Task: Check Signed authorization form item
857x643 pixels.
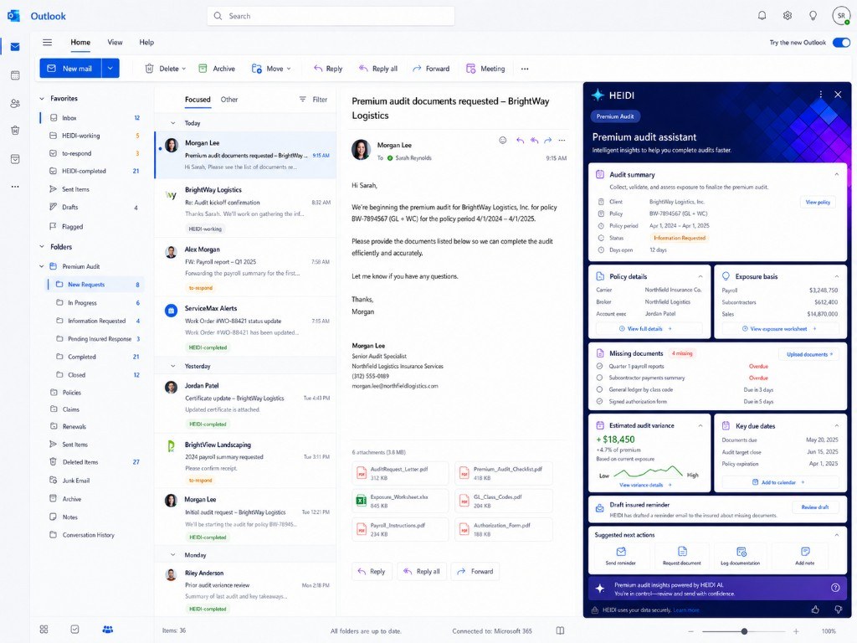Action: 599,401
